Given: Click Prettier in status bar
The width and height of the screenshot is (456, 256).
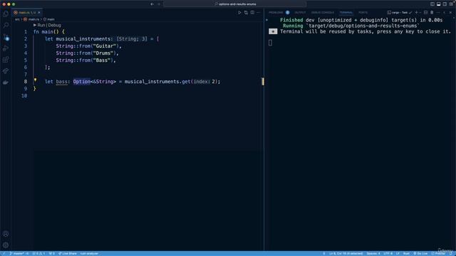Looking at the screenshot, I should click(438, 253).
